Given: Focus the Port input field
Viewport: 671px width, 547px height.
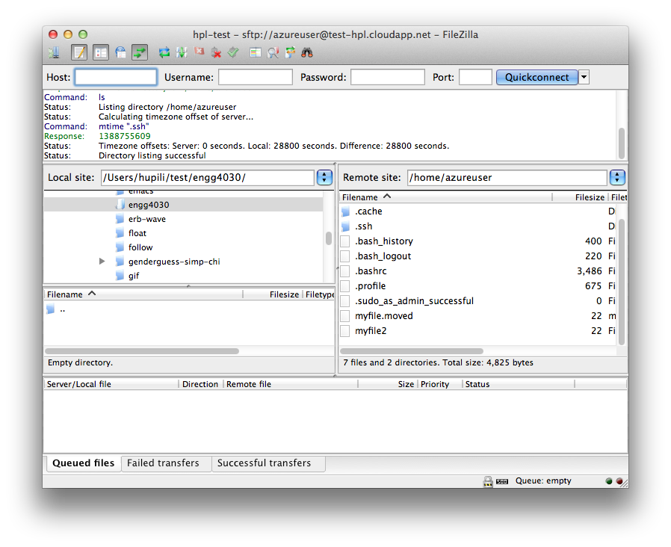Looking at the screenshot, I should 475,78.
